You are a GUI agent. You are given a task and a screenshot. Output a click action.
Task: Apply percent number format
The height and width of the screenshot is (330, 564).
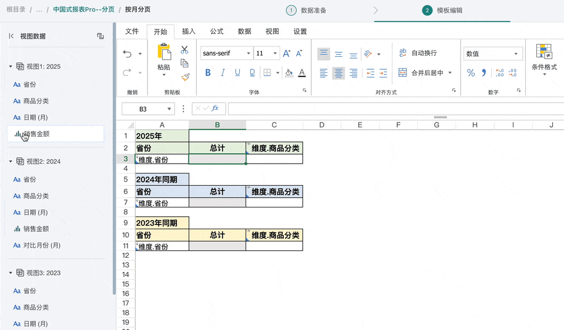click(471, 73)
